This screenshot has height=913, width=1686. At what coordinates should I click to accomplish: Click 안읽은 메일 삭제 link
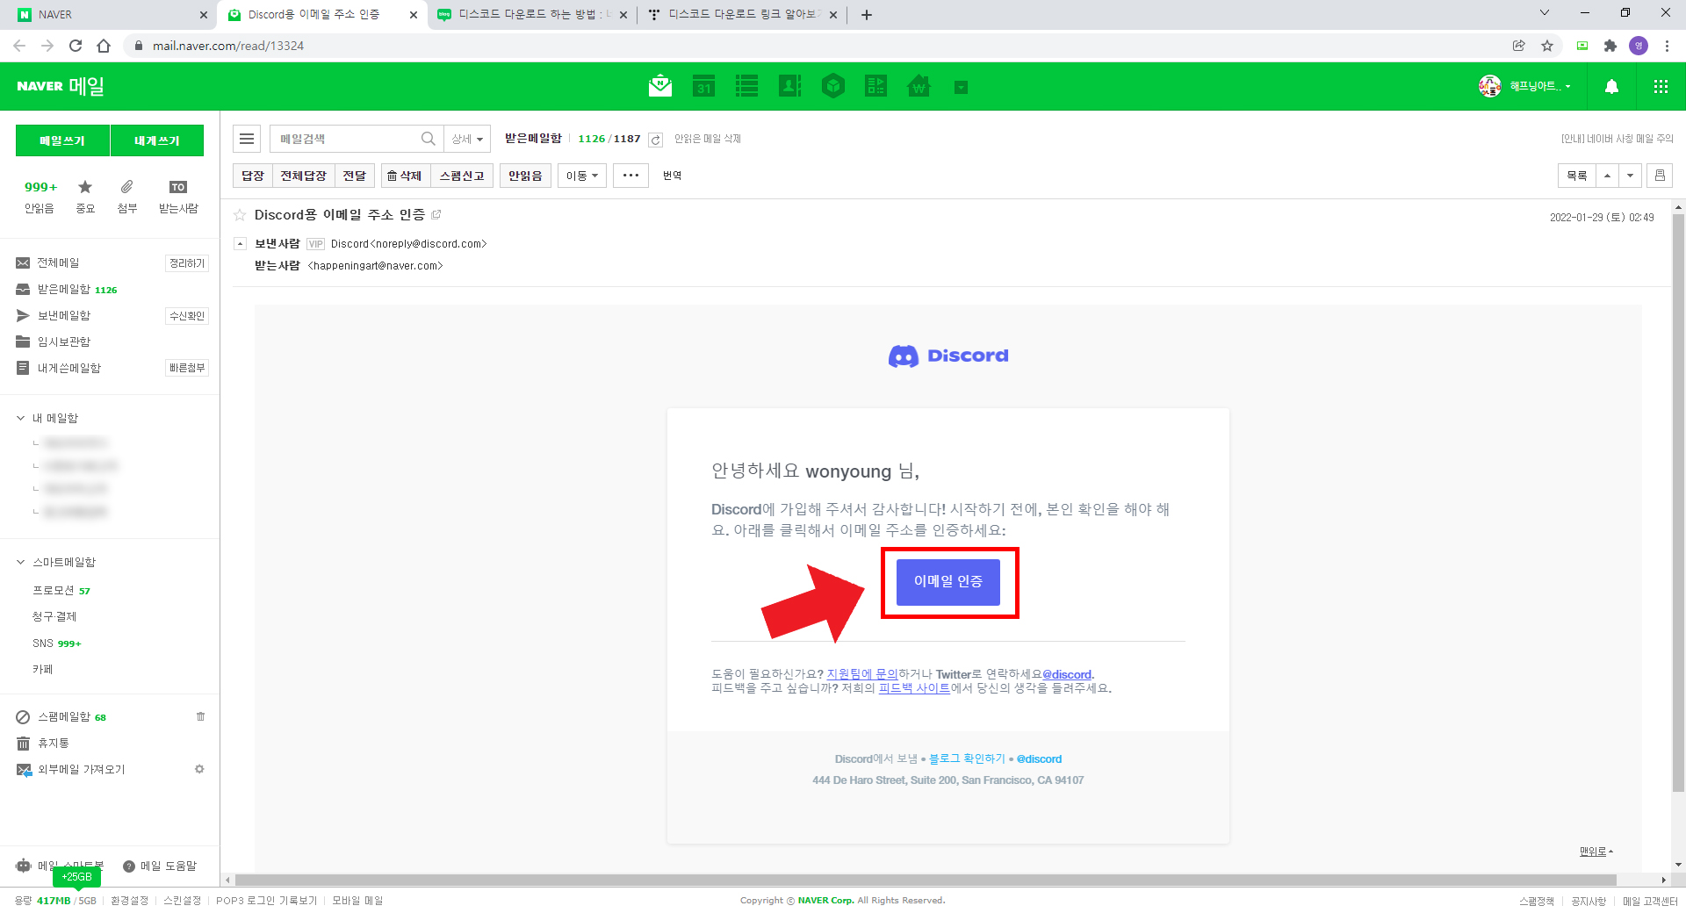708,139
